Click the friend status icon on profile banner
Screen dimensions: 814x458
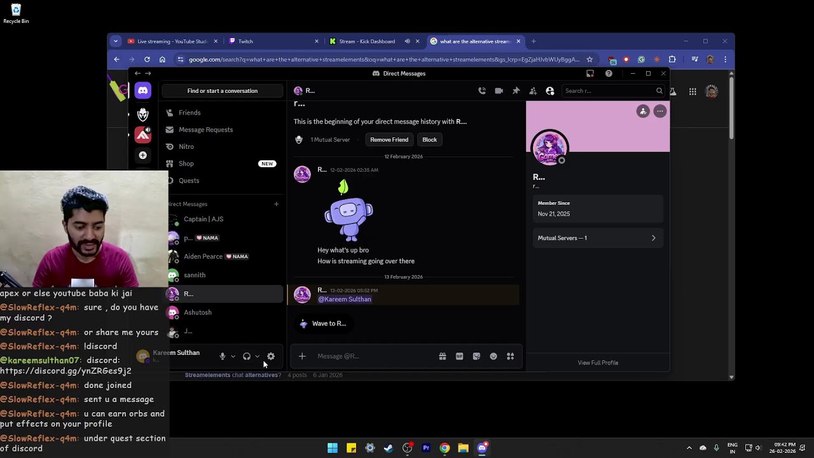pos(643,111)
